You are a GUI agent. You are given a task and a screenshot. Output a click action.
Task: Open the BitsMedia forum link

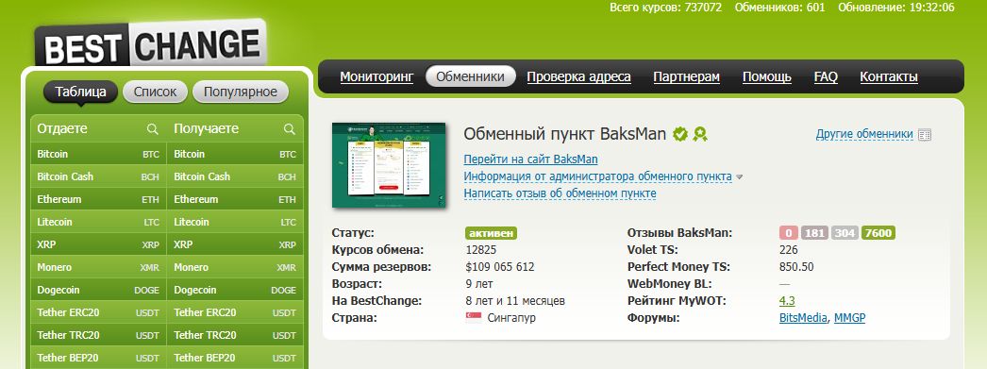tap(803, 318)
